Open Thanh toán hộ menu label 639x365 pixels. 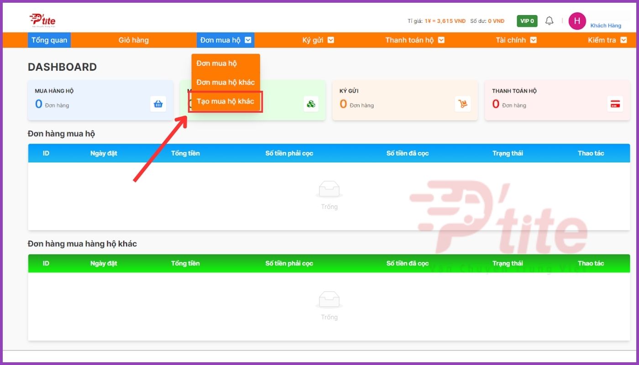409,40
